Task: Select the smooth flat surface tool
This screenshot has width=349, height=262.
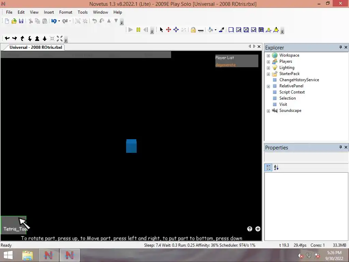Action: coord(231,30)
